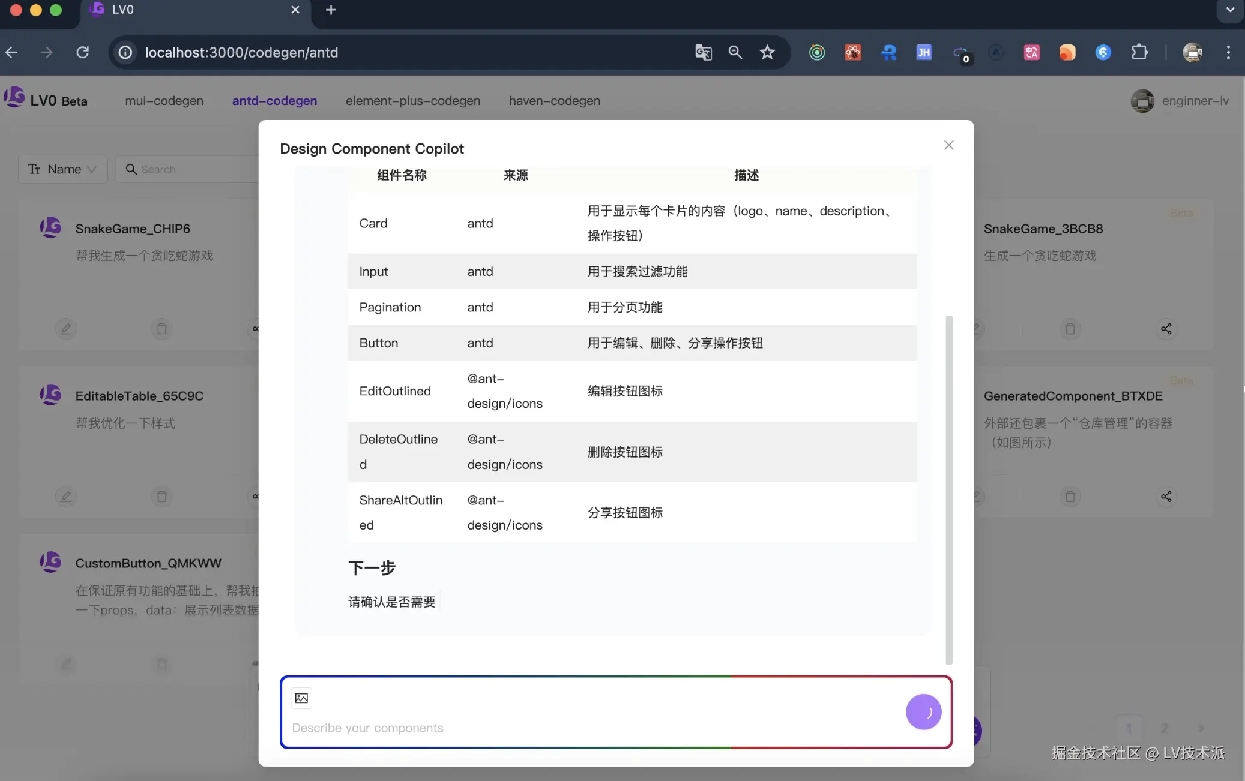1245x781 pixels.
Task: Click the enginner-lv user profile
Action: tap(1179, 101)
